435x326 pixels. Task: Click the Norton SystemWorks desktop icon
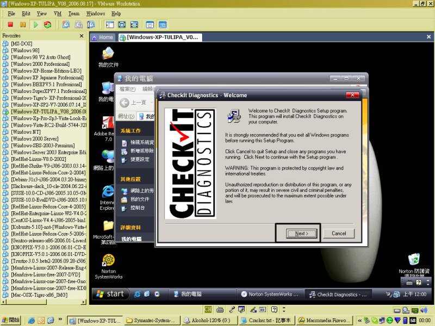point(108,266)
